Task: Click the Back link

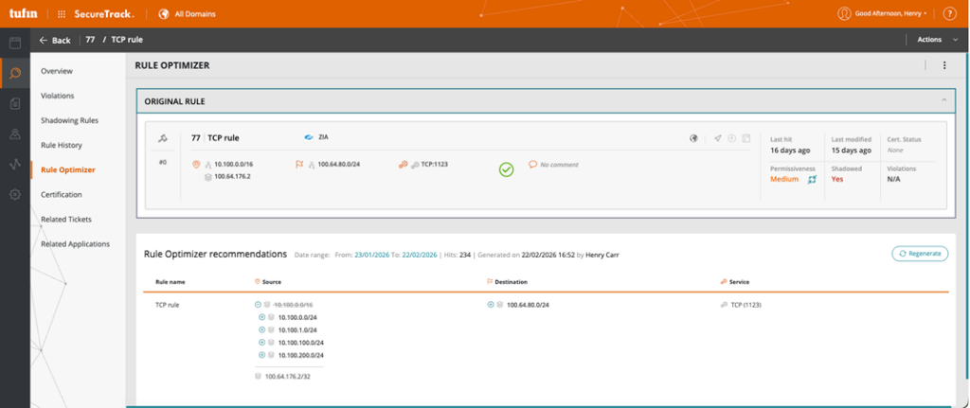Action: 54,40
